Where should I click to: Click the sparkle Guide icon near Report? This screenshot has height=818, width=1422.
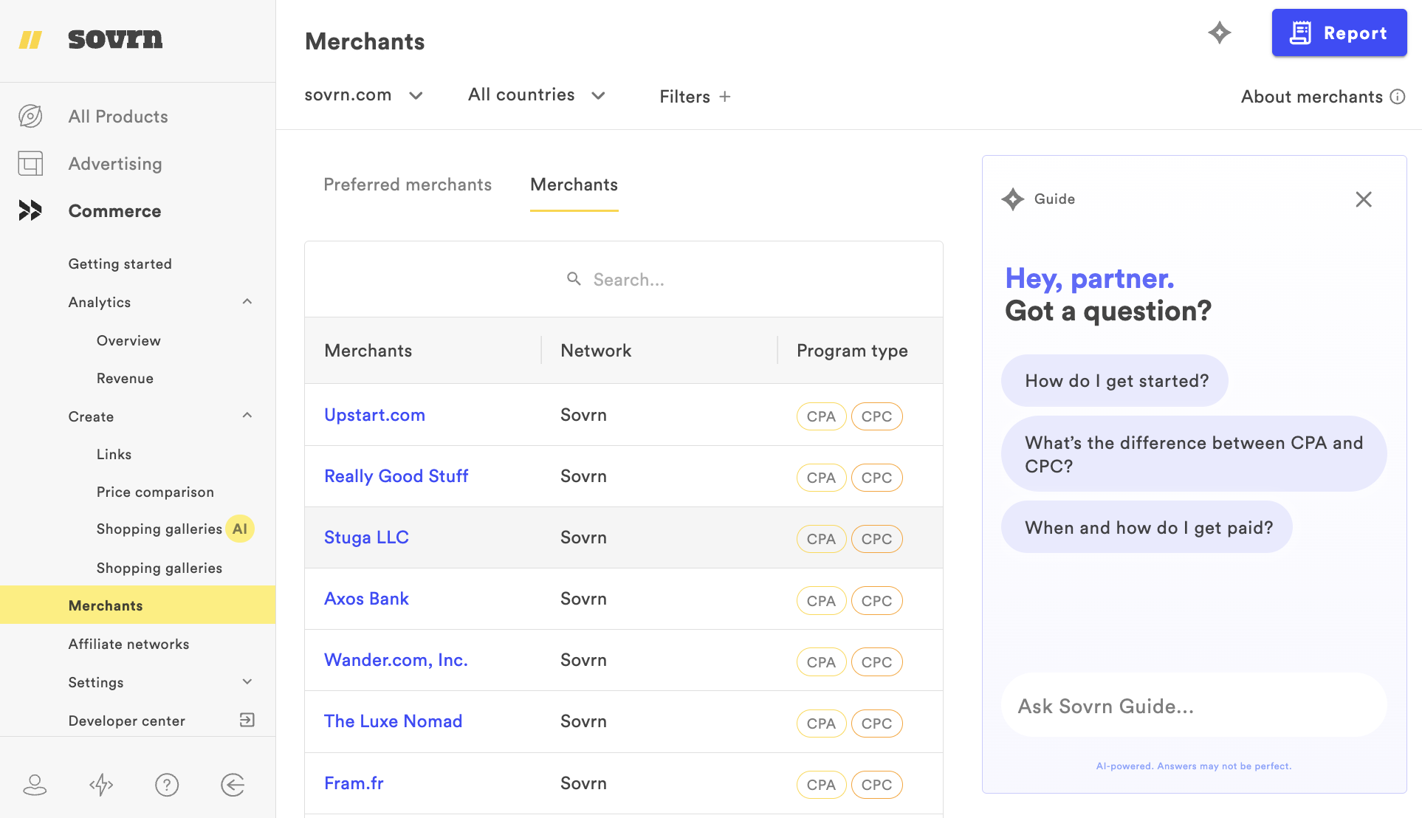tap(1219, 32)
